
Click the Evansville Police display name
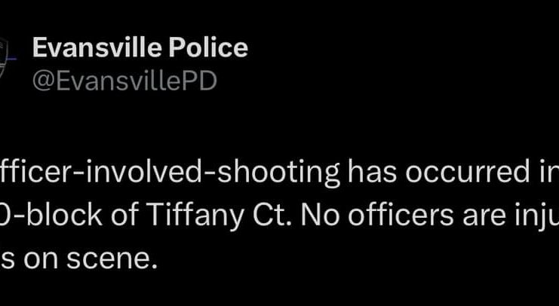(x=140, y=47)
